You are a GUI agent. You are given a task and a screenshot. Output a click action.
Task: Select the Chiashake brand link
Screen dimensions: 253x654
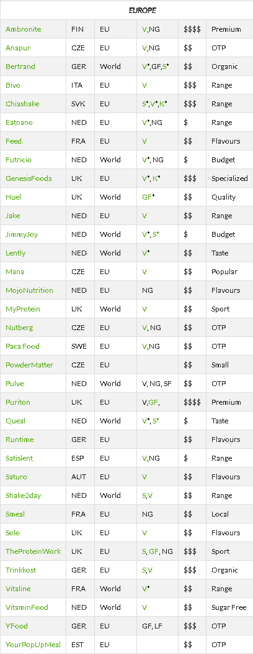(22, 104)
